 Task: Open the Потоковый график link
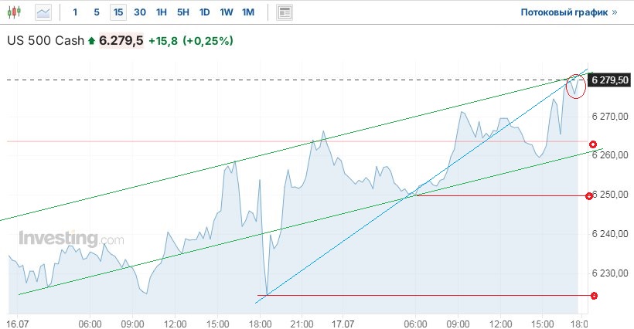pyautogui.click(x=569, y=12)
